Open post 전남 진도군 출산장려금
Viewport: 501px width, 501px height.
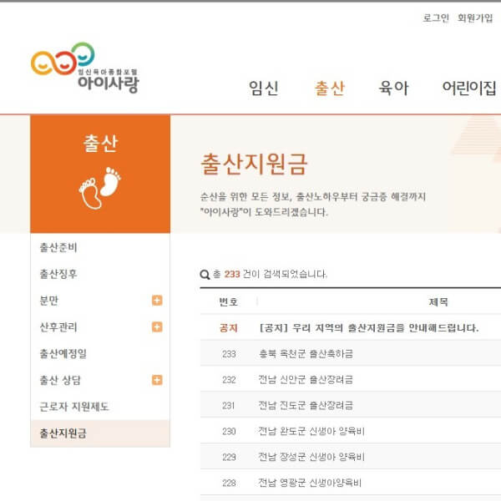[x=306, y=406]
